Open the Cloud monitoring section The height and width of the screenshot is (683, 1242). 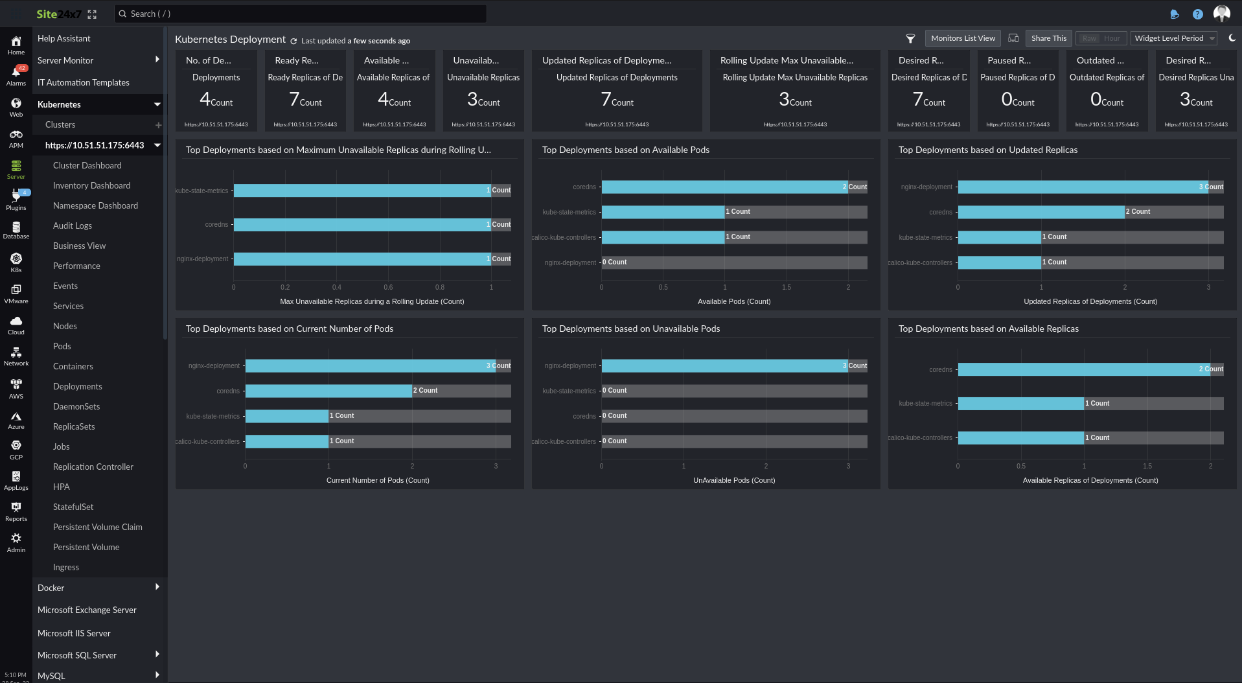[16, 324]
